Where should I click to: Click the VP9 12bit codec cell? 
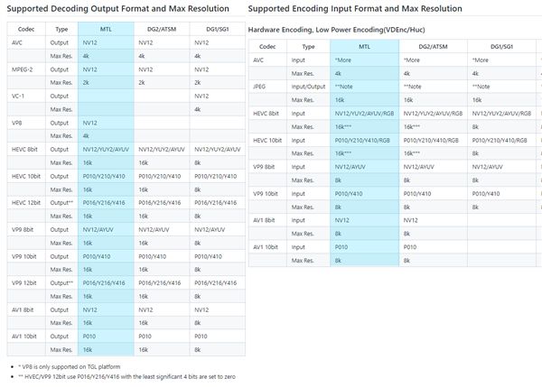pos(25,282)
